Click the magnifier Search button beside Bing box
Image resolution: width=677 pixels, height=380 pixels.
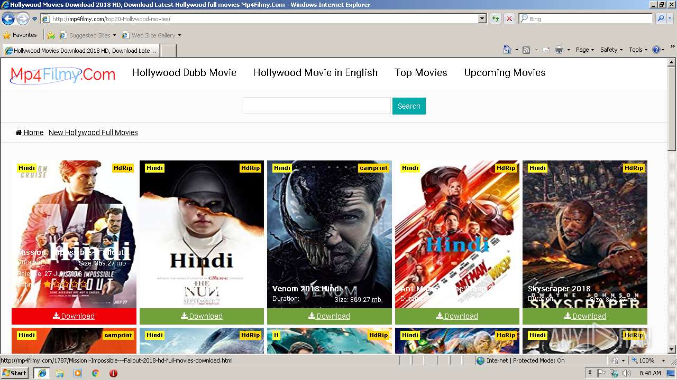pos(660,18)
